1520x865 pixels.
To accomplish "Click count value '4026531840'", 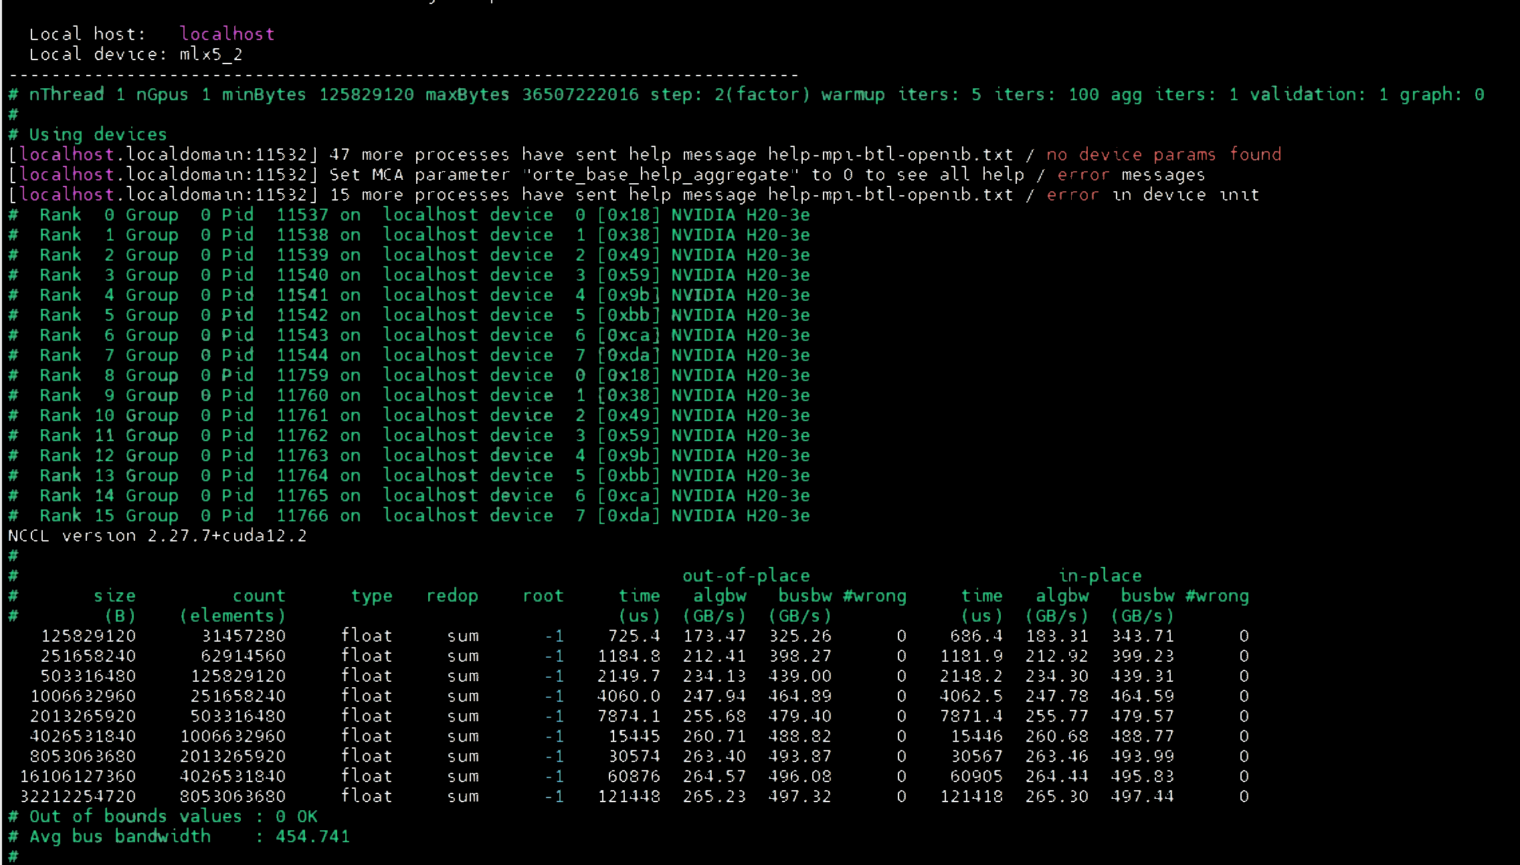I will [233, 776].
